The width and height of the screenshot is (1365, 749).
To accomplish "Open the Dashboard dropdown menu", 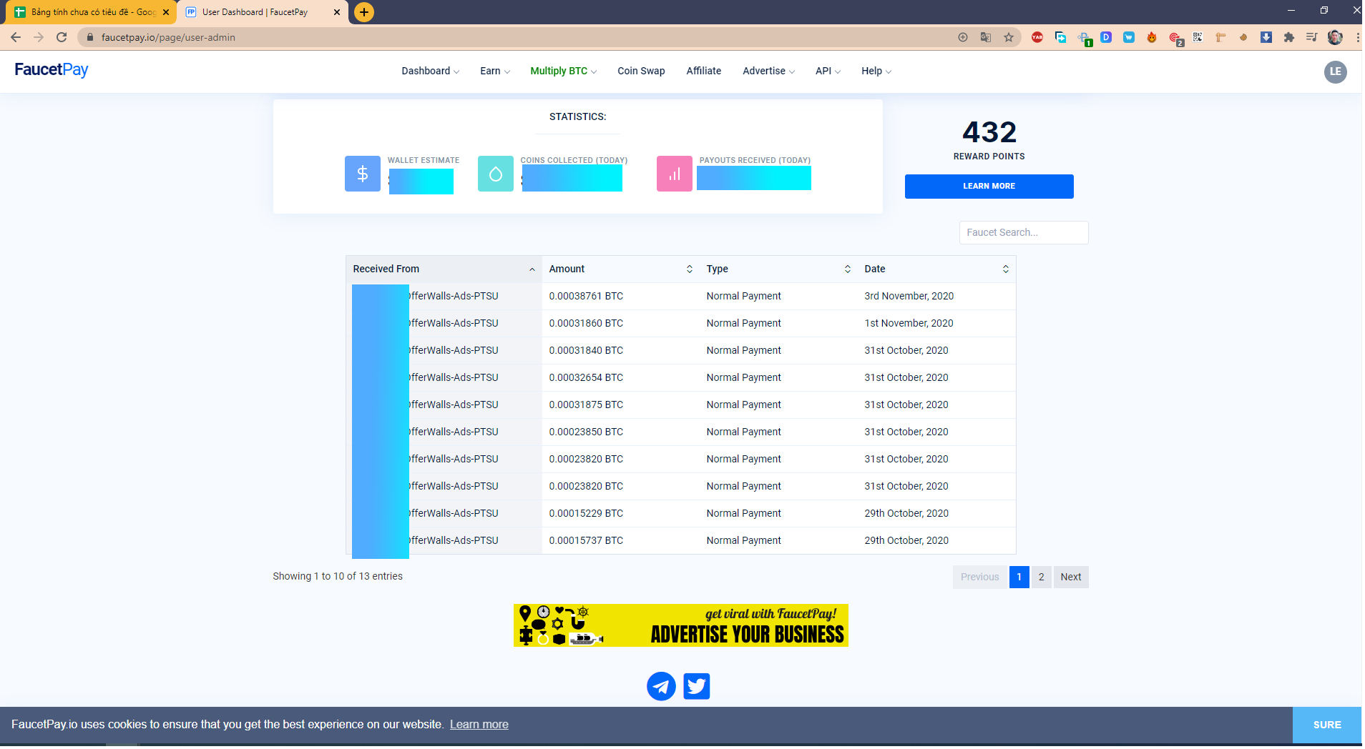I will pyautogui.click(x=430, y=71).
